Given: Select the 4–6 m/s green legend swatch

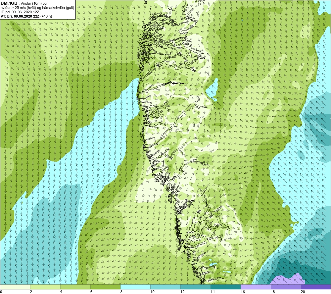Looking at the screenshot, I should click(x=75, y=287).
